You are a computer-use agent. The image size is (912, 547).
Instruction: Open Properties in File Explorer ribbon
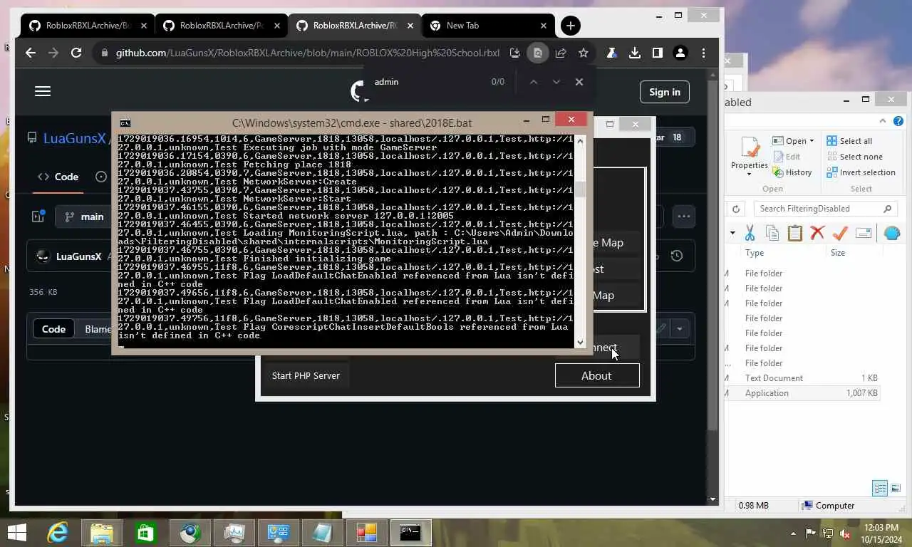point(749,155)
